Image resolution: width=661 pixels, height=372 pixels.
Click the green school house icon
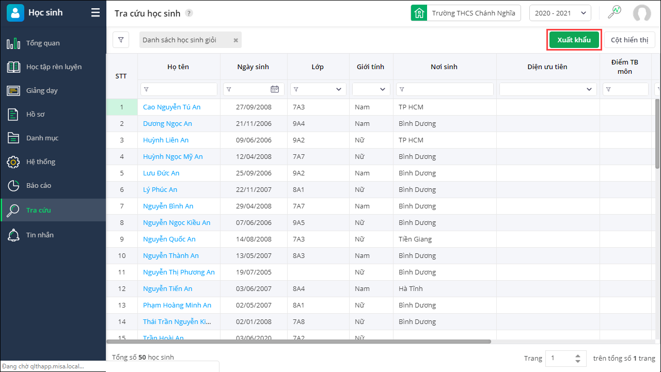pyautogui.click(x=419, y=13)
